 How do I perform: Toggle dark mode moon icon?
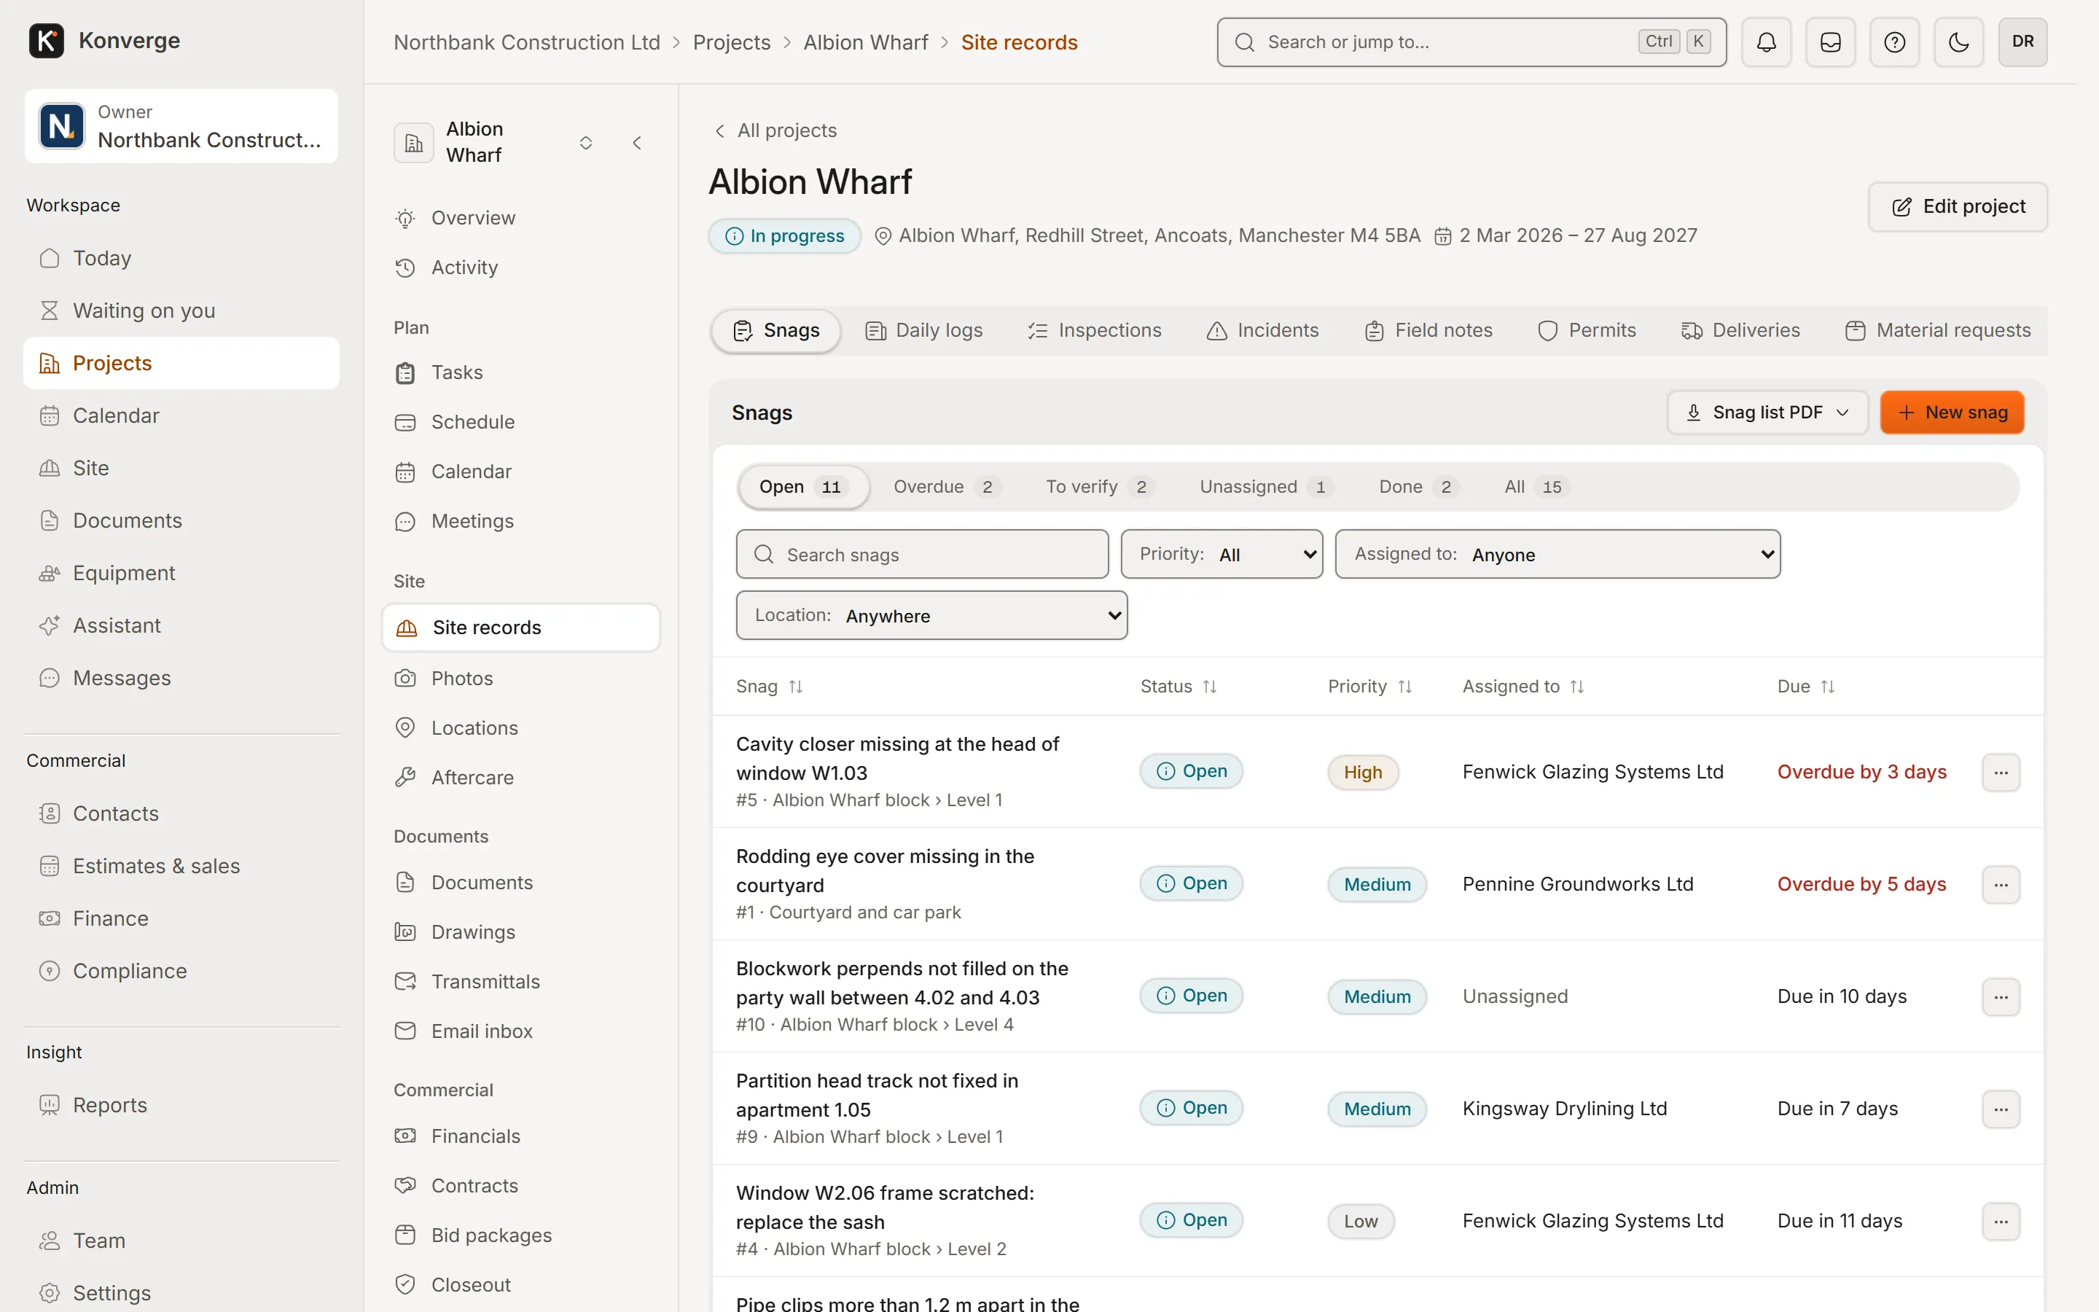pos(1958,42)
